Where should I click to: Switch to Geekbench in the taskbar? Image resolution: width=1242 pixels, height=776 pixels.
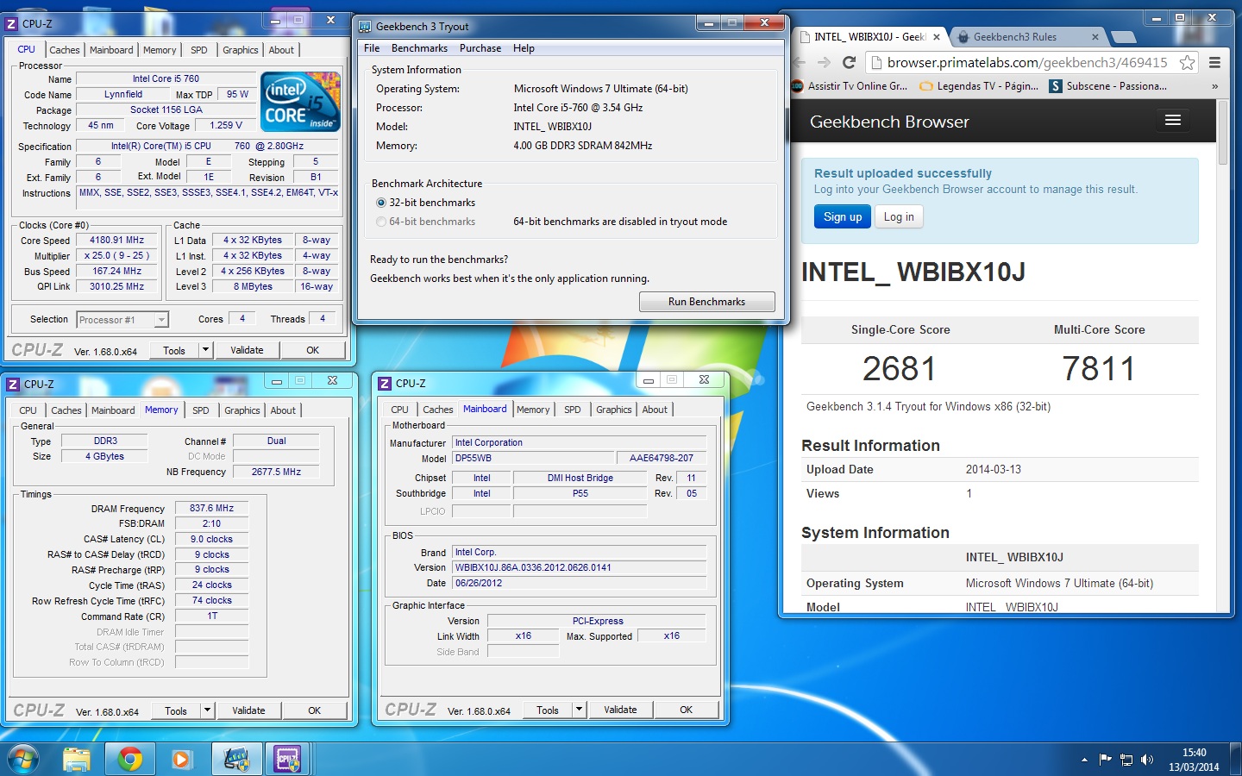pos(236,760)
